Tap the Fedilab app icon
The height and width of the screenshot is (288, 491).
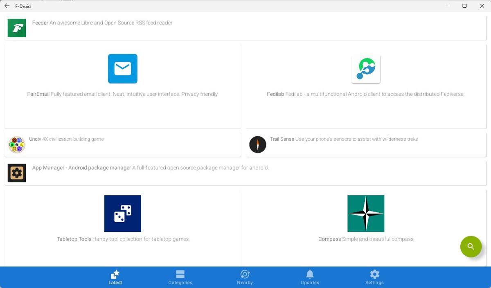coord(365,68)
